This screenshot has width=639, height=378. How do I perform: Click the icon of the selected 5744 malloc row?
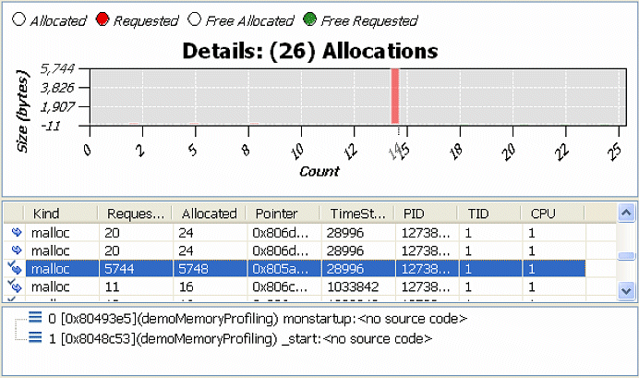[x=16, y=269]
